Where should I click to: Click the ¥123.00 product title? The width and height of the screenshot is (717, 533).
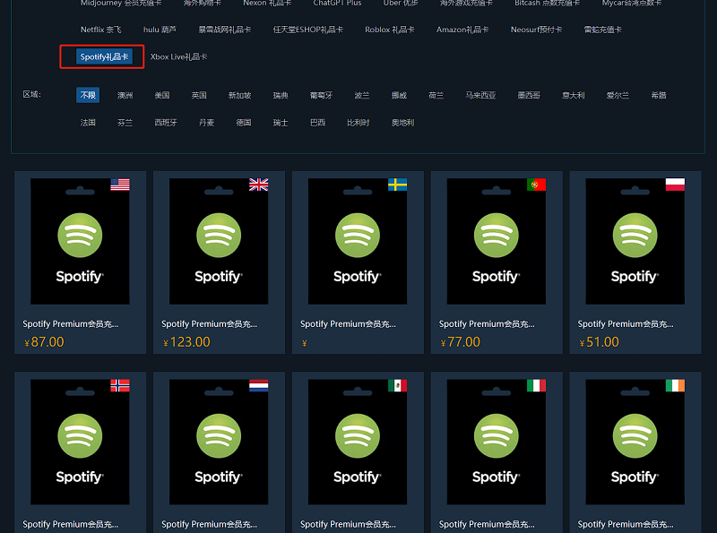[x=209, y=324]
